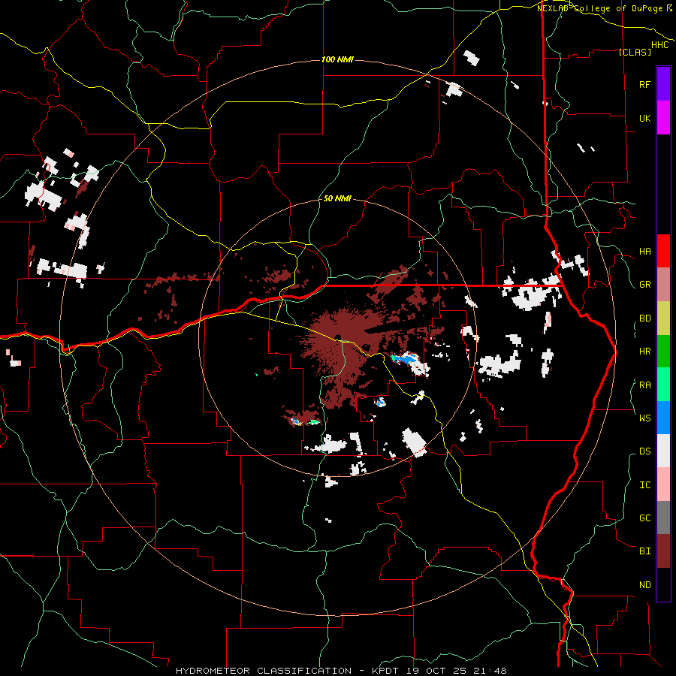Click the 50 NMI range ring label
This screenshot has height=676, width=676.
(x=337, y=198)
